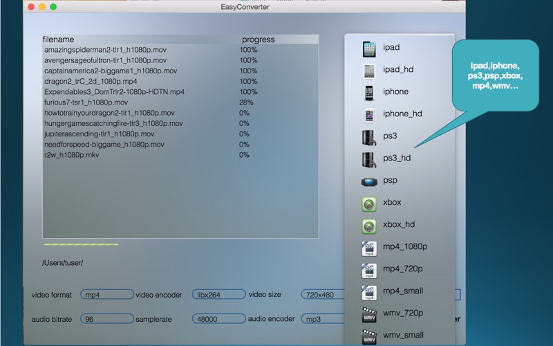The height and width of the screenshot is (346, 553).
Task: Click the /Users/tuser/ output path
Action: tap(62, 263)
